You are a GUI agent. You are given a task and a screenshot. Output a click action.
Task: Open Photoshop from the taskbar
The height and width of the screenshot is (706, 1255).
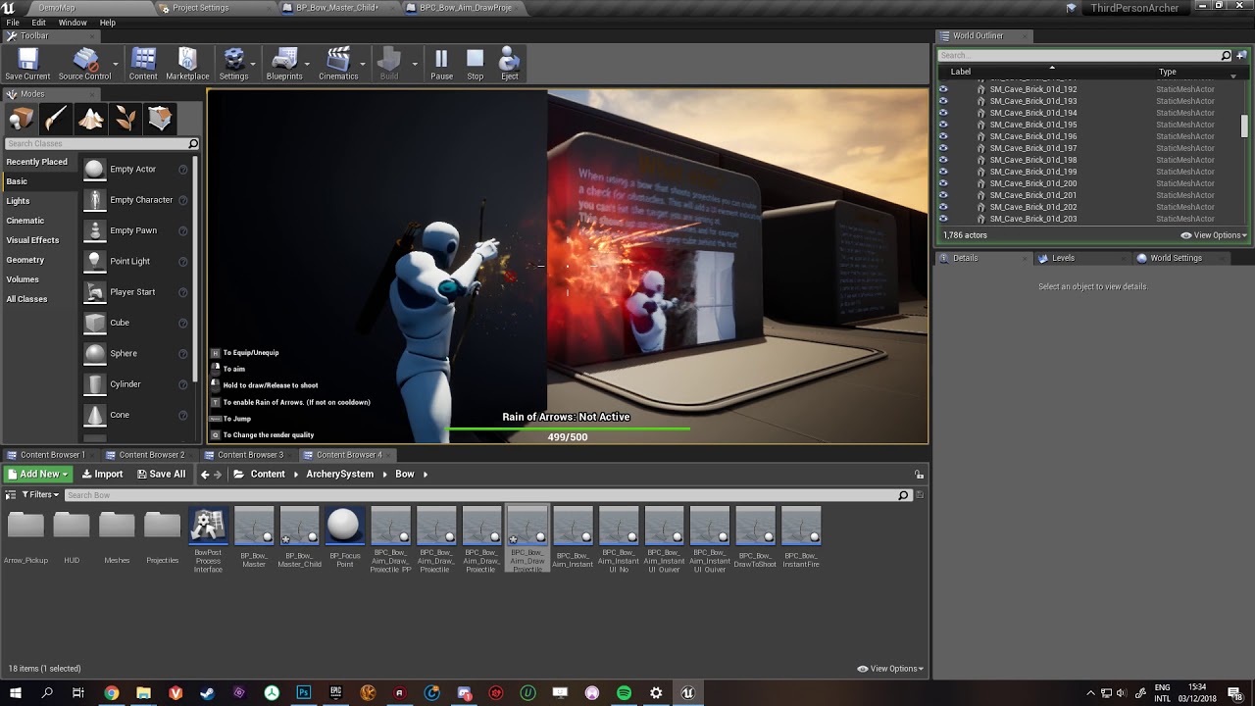(x=304, y=693)
